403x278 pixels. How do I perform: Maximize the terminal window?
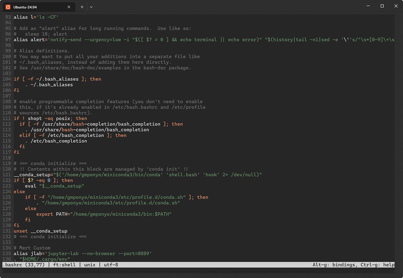point(382,6)
